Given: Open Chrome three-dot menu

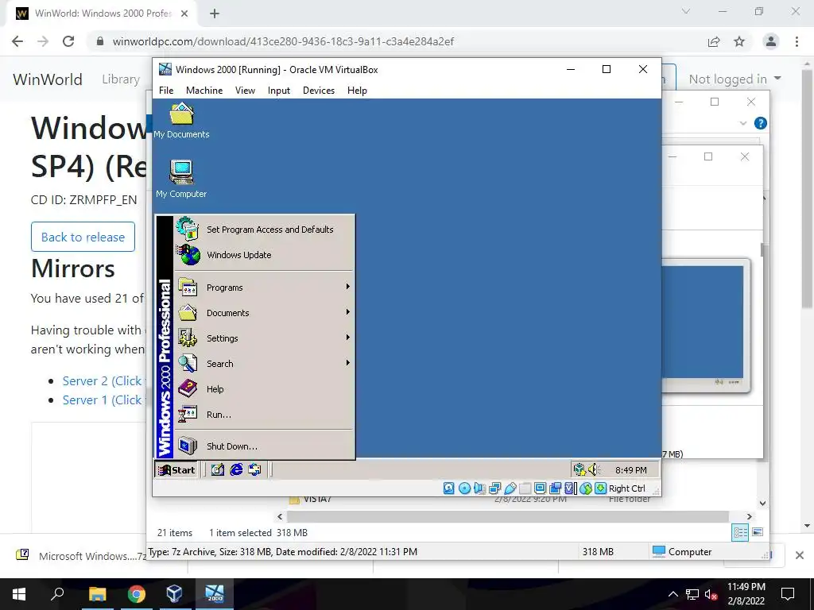Looking at the screenshot, I should (x=797, y=41).
